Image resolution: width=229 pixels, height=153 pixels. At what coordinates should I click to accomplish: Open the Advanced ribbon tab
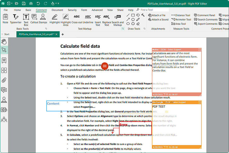[x=97, y=10]
